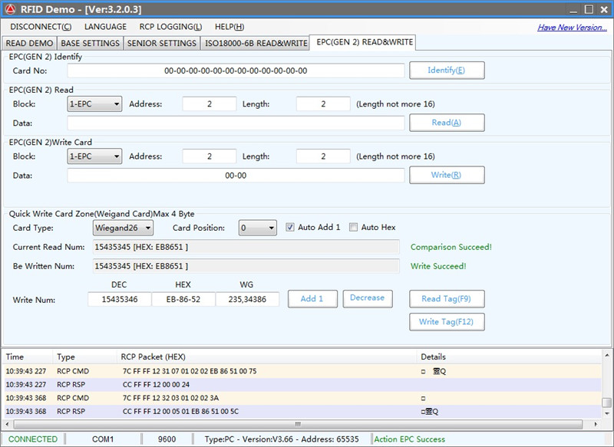This screenshot has height=447, width=614.
Task: Select the log row with packet ending 00 5C
Action: click(302, 412)
